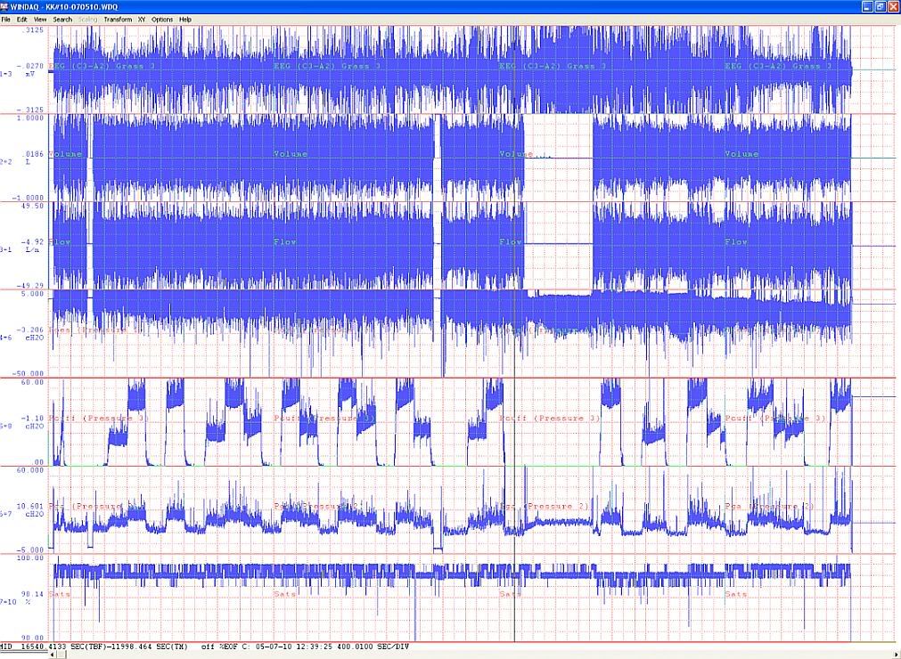This screenshot has width=901, height=659.
Task: Open the Transform menu
Action: pyautogui.click(x=118, y=20)
